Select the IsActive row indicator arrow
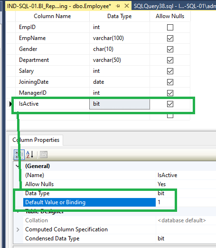Image resolution: width=216 pixels, height=248 pixels. click(x=10, y=104)
